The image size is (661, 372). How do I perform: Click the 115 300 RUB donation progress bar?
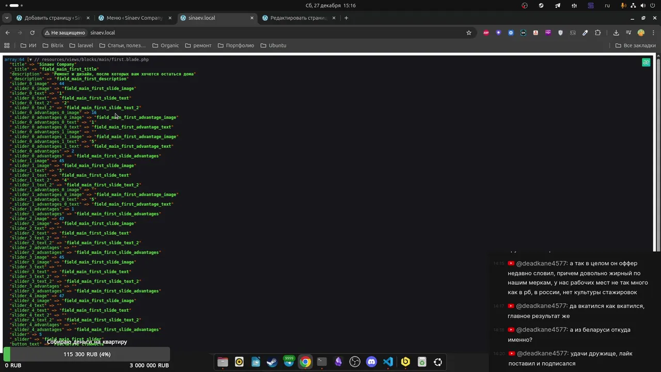pyautogui.click(x=87, y=354)
